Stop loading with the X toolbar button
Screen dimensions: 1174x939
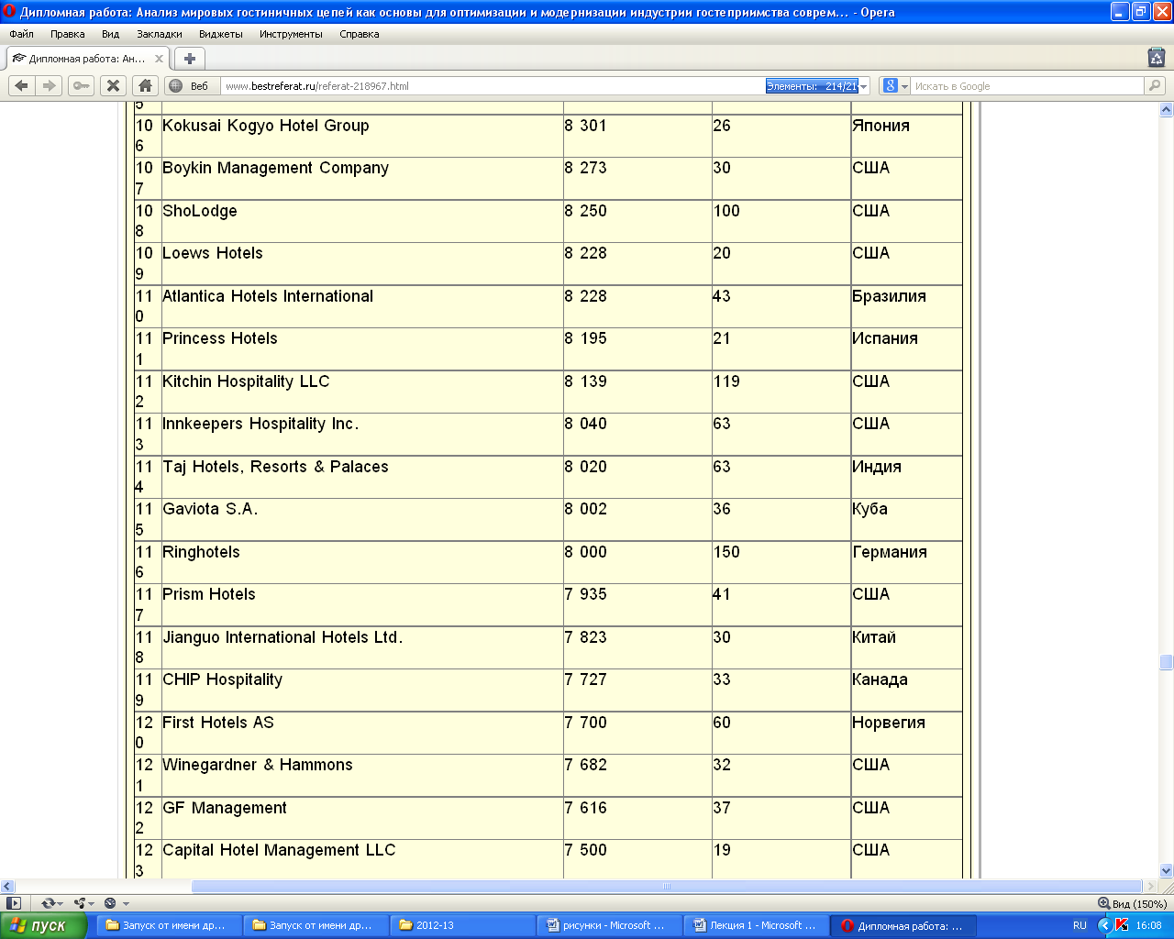point(113,85)
